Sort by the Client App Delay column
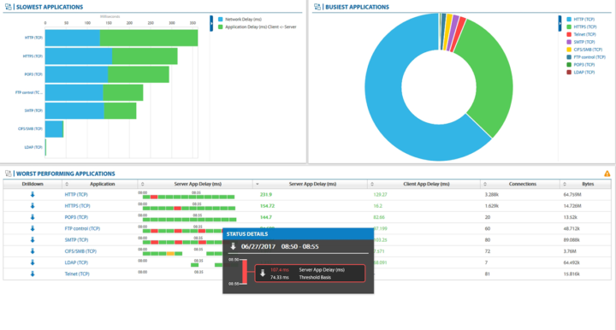The image size is (616, 330). (426, 184)
